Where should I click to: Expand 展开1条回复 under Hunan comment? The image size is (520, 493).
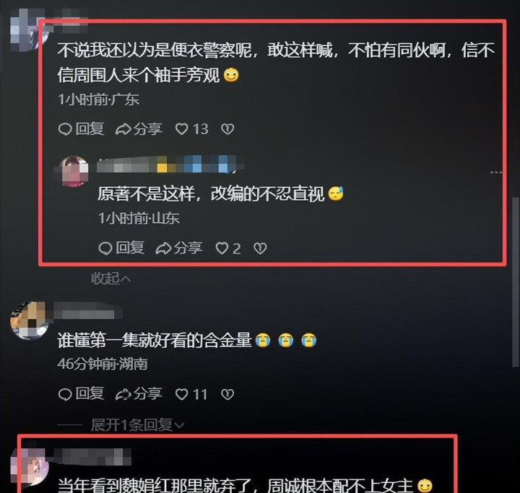pyautogui.click(x=137, y=424)
